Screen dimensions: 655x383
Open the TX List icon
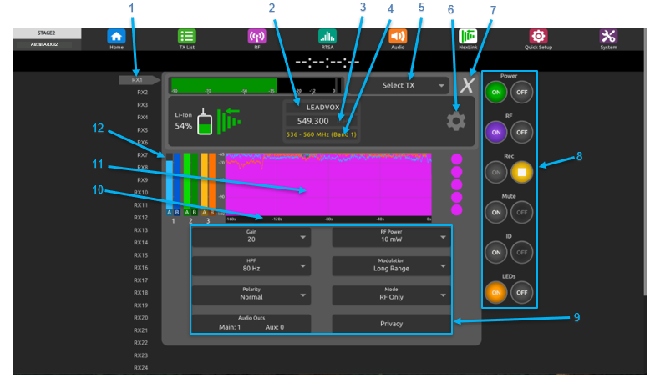(x=187, y=37)
